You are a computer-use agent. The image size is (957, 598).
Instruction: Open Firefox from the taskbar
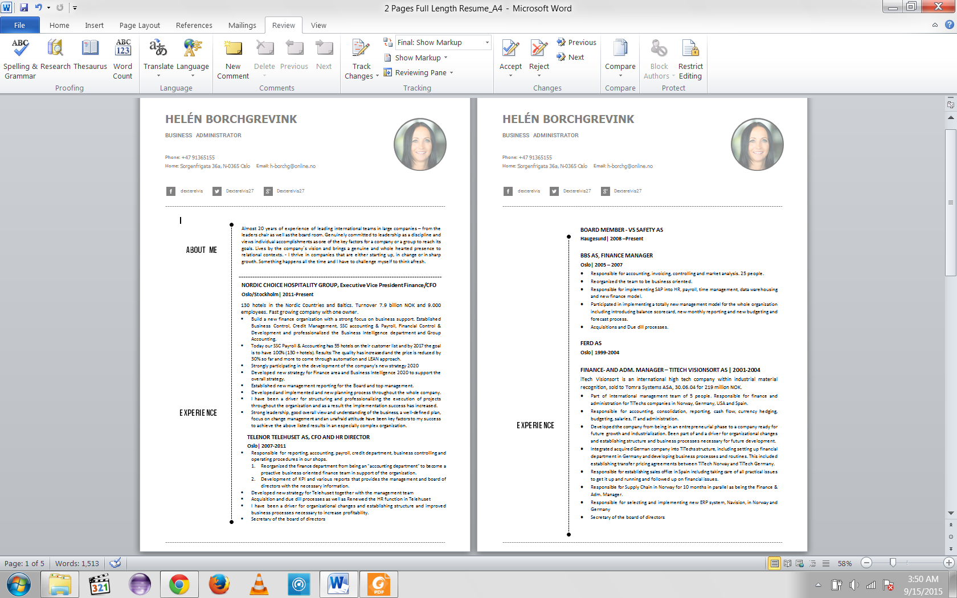coord(219,584)
